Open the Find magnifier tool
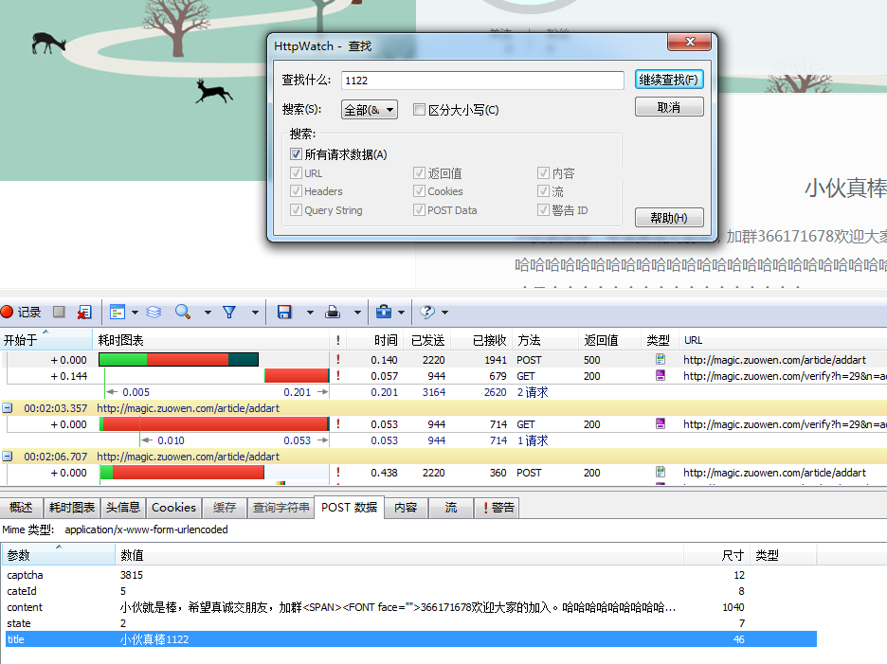 [182, 313]
